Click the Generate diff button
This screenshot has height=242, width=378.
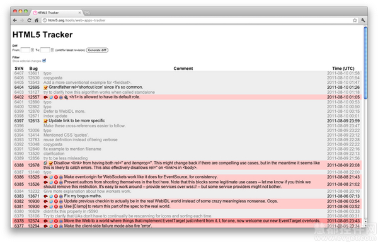coord(97,50)
